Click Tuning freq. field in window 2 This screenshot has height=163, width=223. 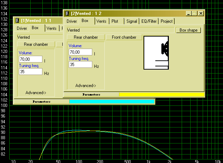[x=81, y=65]
